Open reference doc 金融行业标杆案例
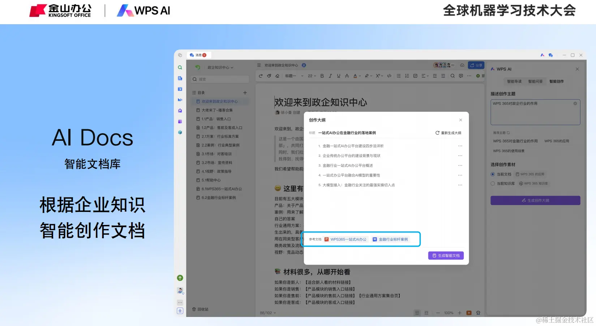The width and height of the screenshot is (596, 326). click(x=390, y=239)
